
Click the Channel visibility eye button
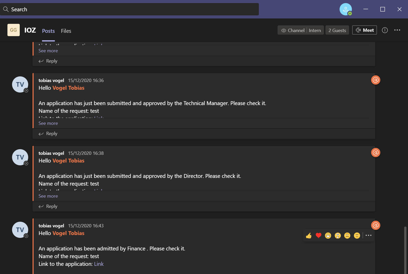[x=293, y=30]
